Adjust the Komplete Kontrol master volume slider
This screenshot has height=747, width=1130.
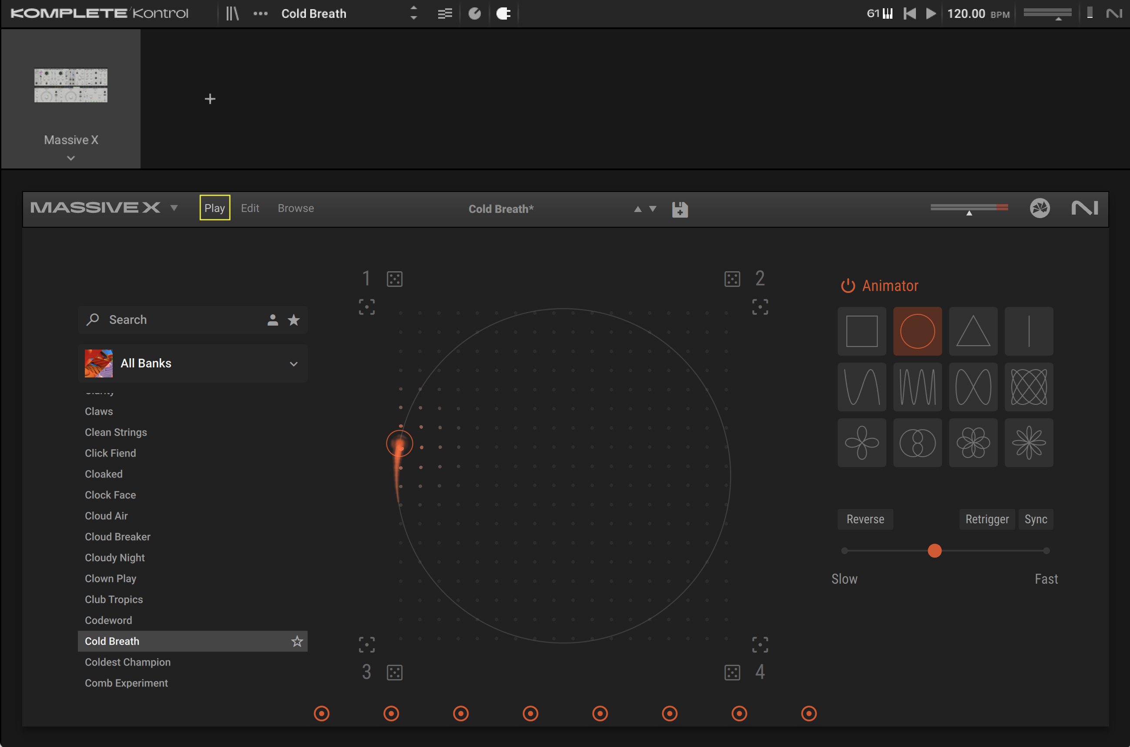[x=1048, y=13]
